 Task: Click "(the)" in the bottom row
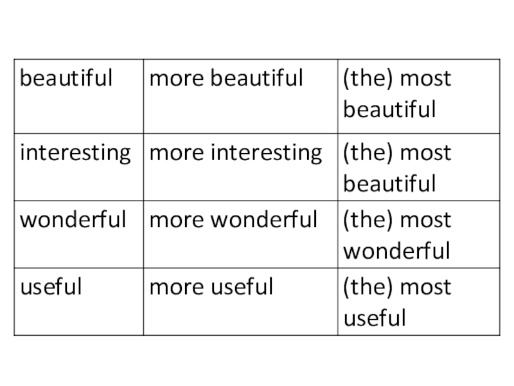368,287
